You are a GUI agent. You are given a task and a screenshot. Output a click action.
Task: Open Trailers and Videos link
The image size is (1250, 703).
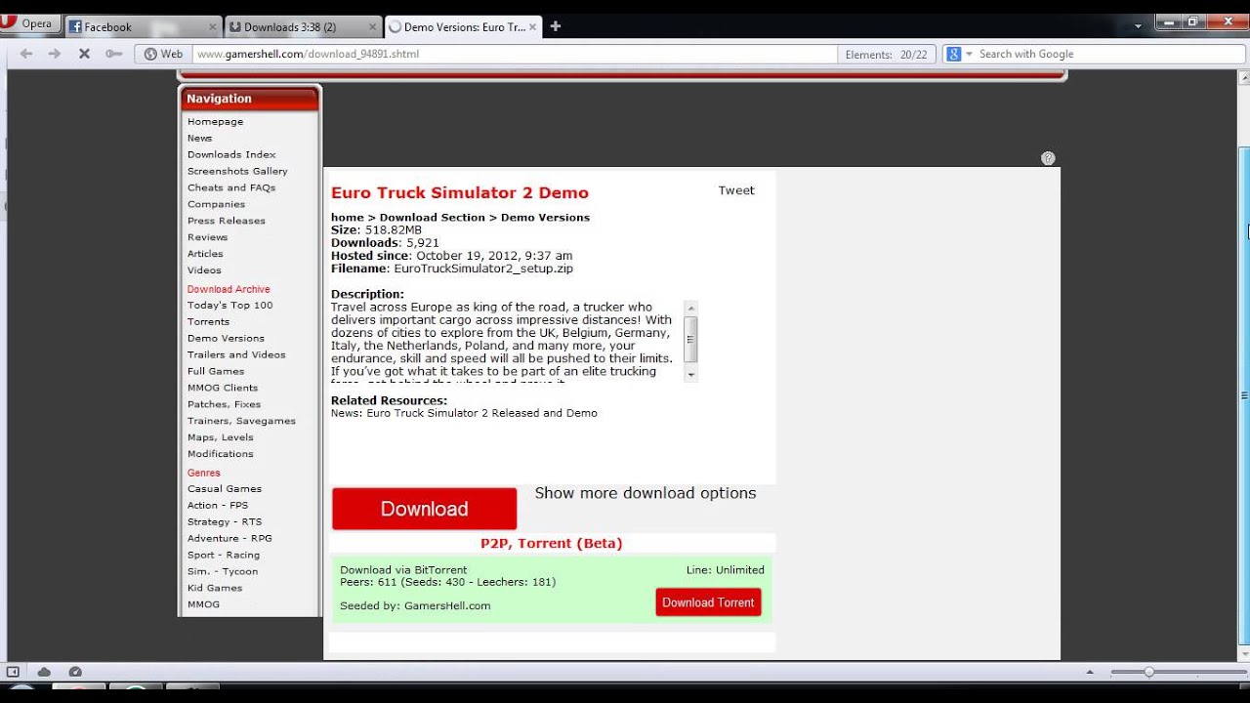(x=236, y=355)
